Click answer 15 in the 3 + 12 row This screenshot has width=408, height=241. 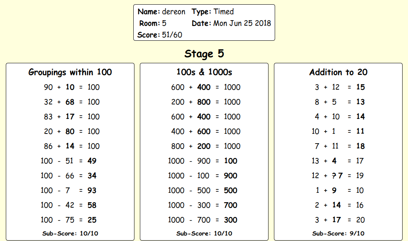[x=360, y=87]
